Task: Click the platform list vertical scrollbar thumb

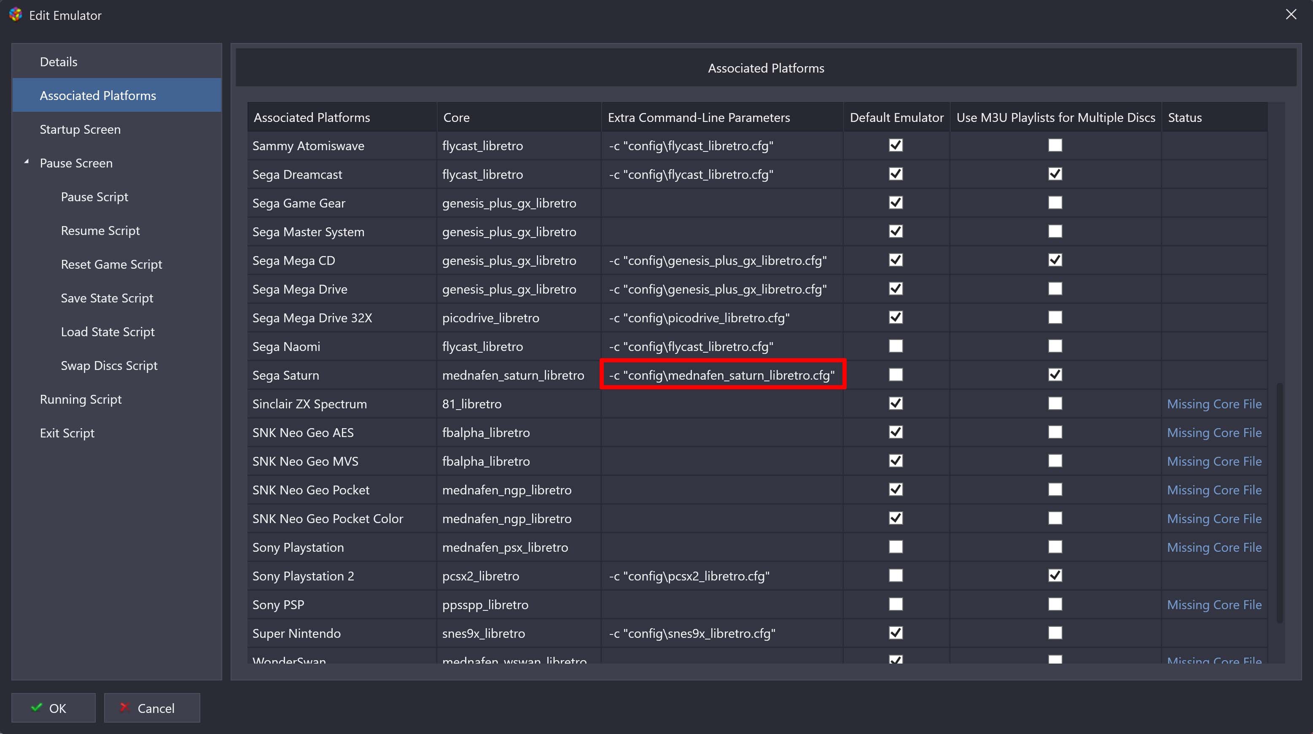Action: (x=1279, y=503)
